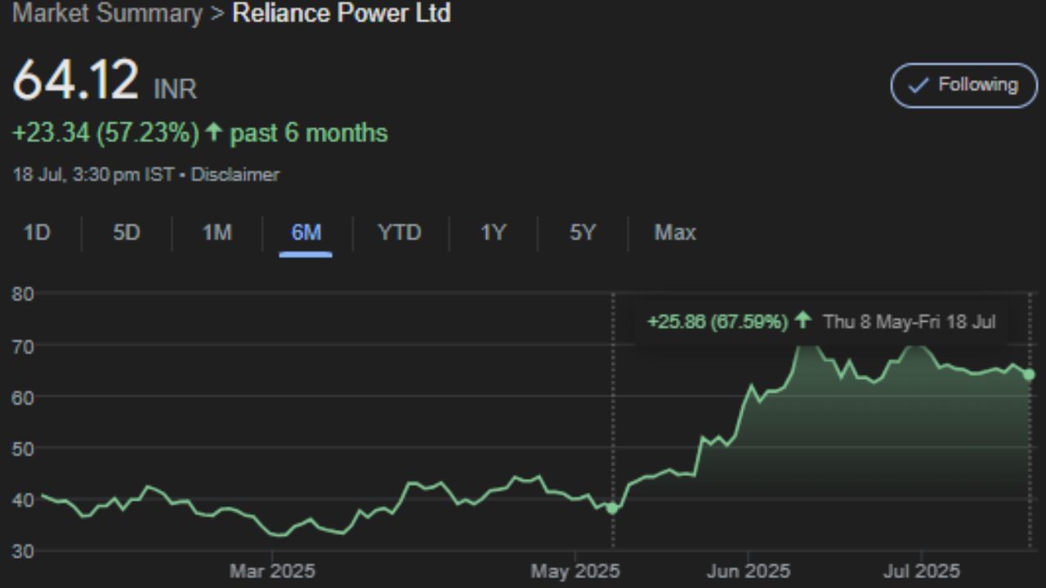
Task: Click the up arrow icon in chart tooltip
Action: tap(803, 320)
